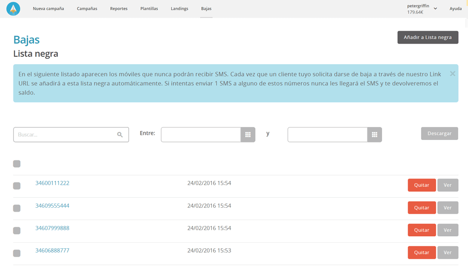Dismiss the blue info banner
Viewport: 468px width, 271px height.
tap(452, 74)
